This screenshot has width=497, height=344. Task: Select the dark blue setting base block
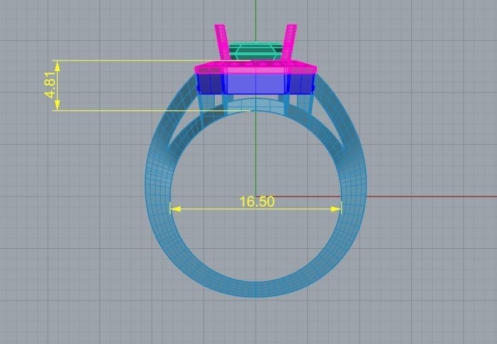(x=256, y=84)
